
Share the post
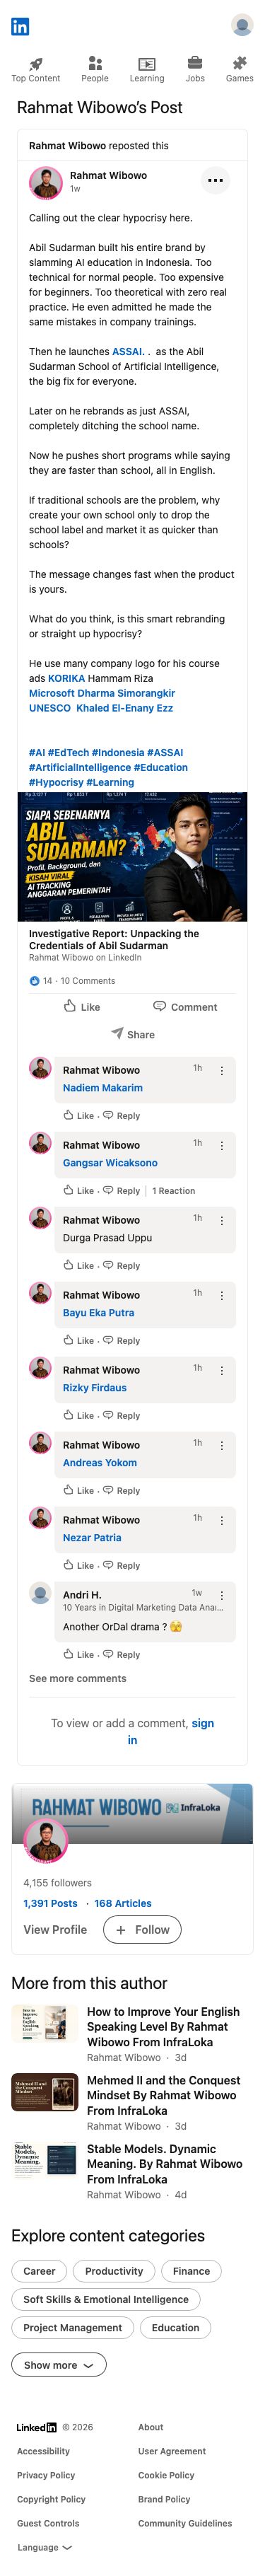(x=132, y=1034)
